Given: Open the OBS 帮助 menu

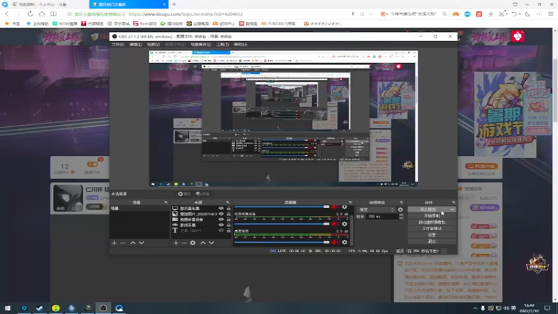Looking at the screenshot, I should pyautogui.click(x=241, y=45).
